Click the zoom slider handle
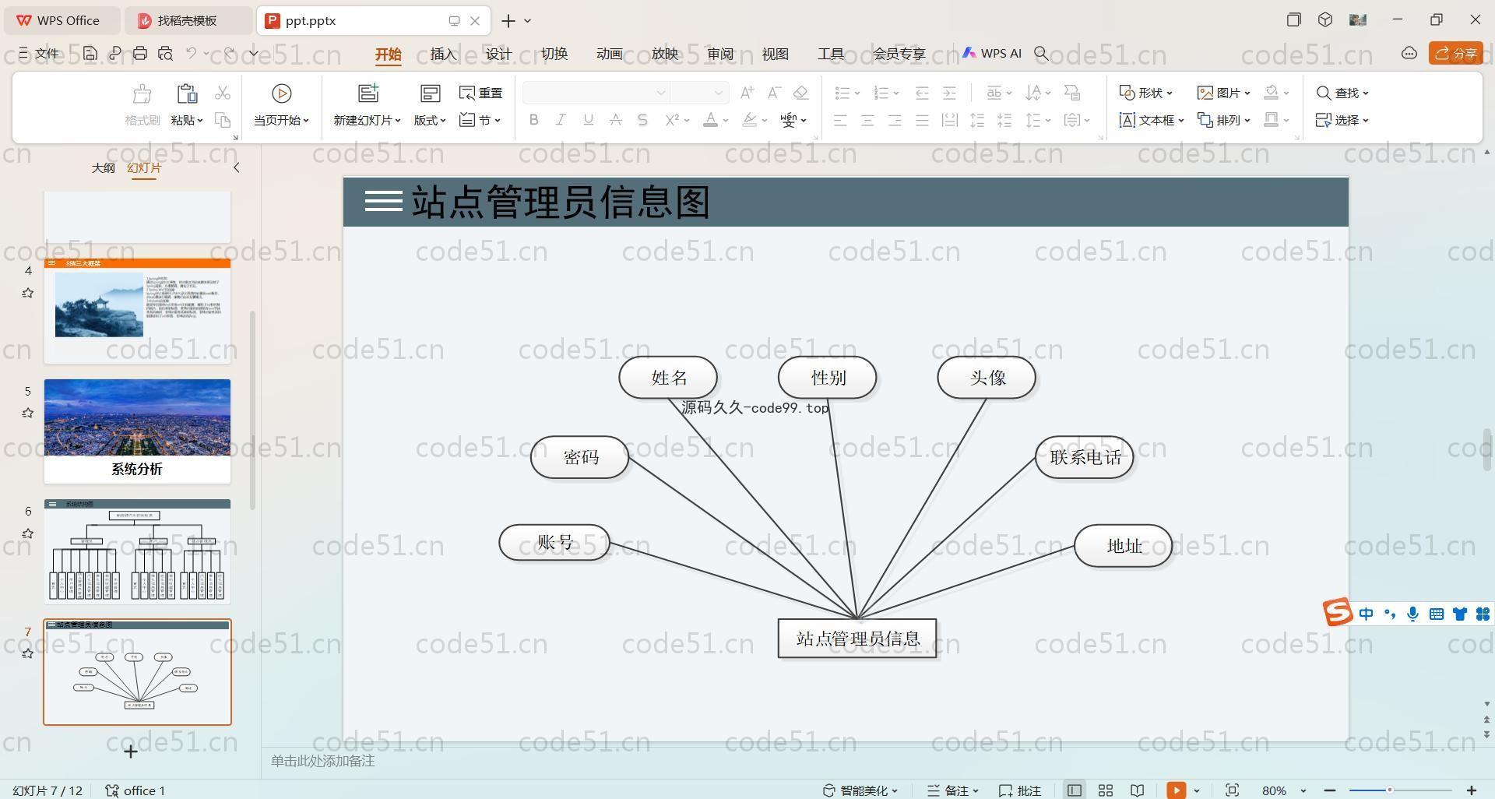 [1389, 790]
